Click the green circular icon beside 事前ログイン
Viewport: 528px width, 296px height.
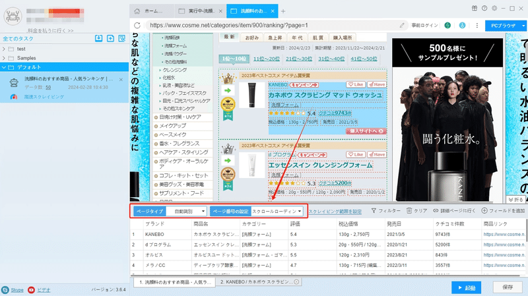point(447,25)
